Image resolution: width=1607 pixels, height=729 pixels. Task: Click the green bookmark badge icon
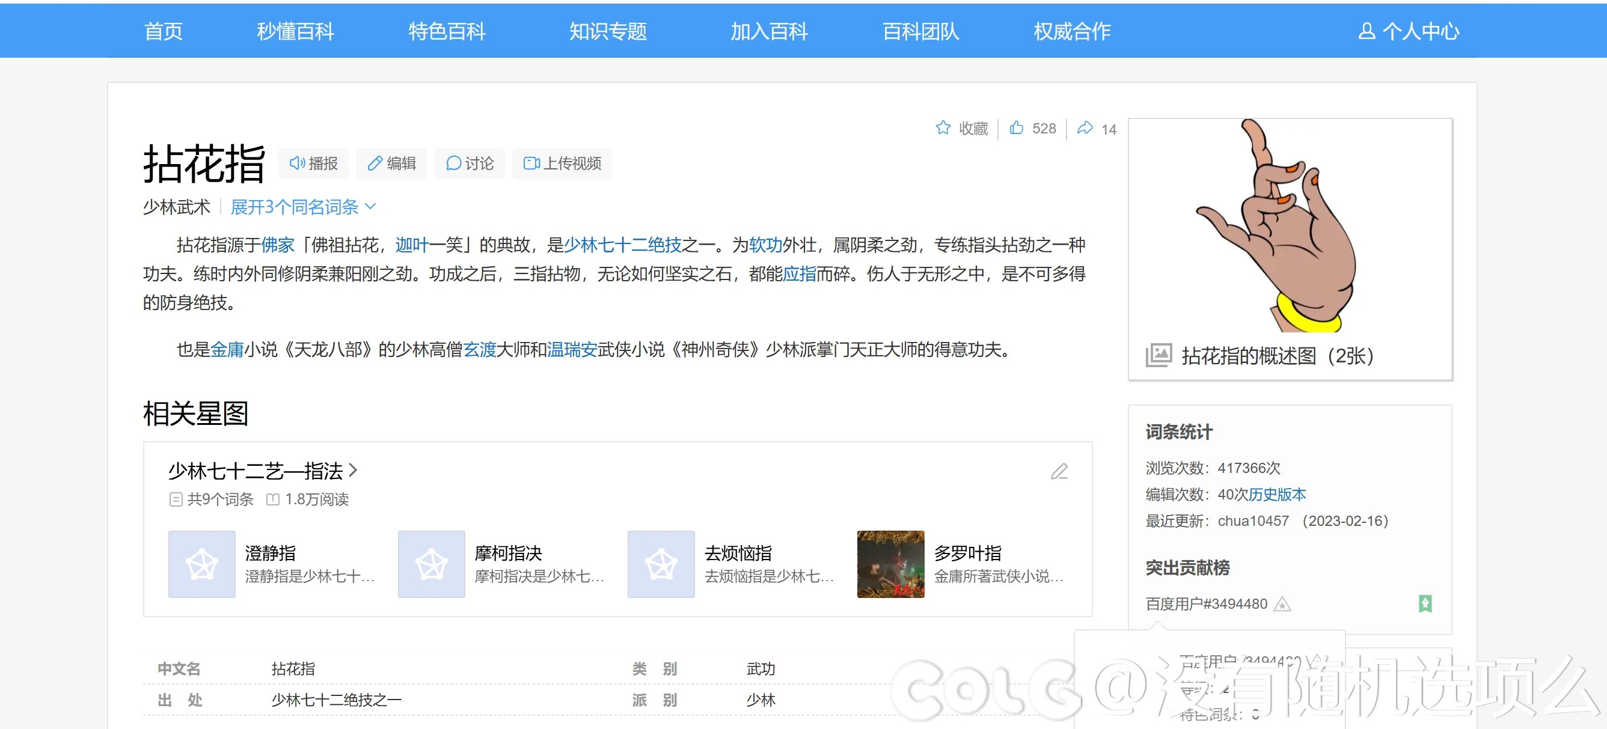pyautogui.click(x=1425, y=603)
